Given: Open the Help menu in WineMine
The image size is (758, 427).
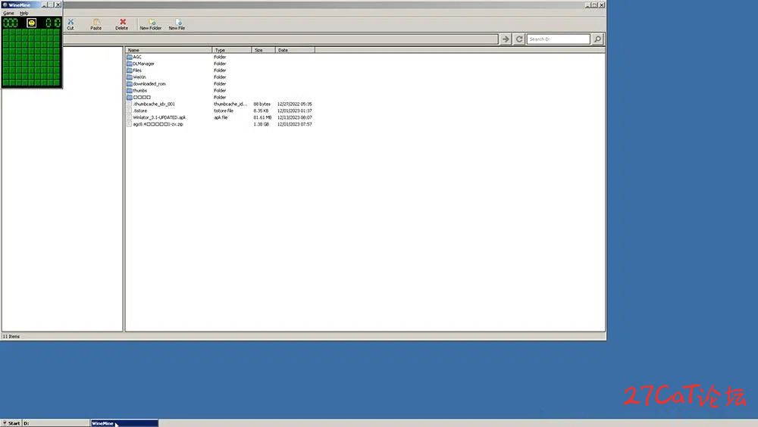Looking at the screenshot, I should pyautogui.click(x=23, y=13).
